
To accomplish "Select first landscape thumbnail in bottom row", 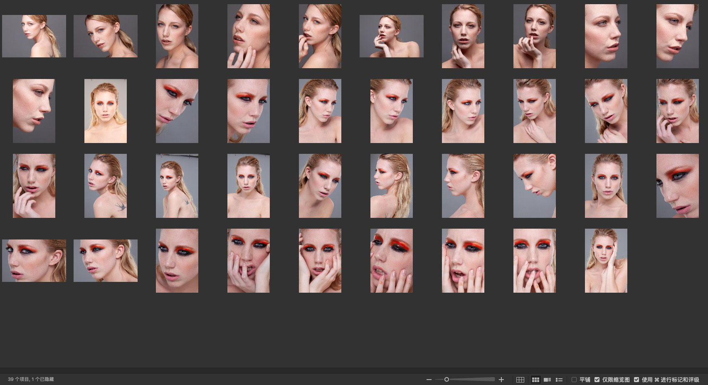I will [x=34, y=261].
